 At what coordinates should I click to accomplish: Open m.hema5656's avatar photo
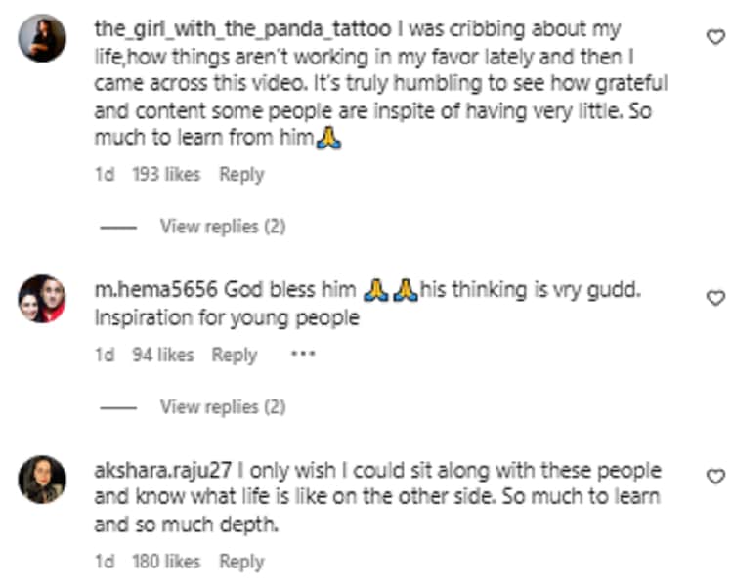pyautogui.click(x=42, y=299)
